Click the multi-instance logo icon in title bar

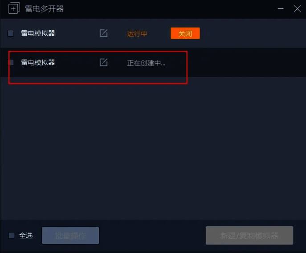(14, 8)
